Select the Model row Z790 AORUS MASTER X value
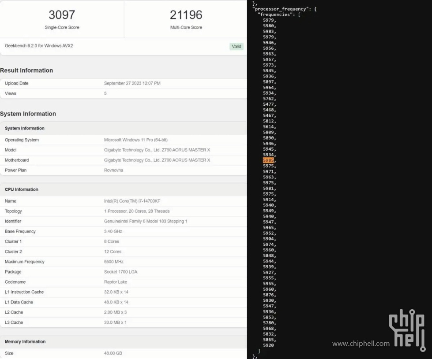The image size is (432, 359). point(157,150)
